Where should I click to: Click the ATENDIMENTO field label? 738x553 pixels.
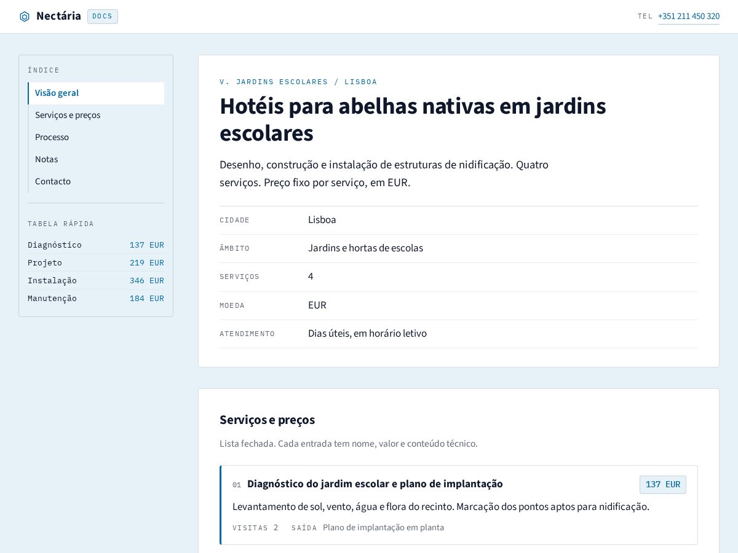[247, 334]
